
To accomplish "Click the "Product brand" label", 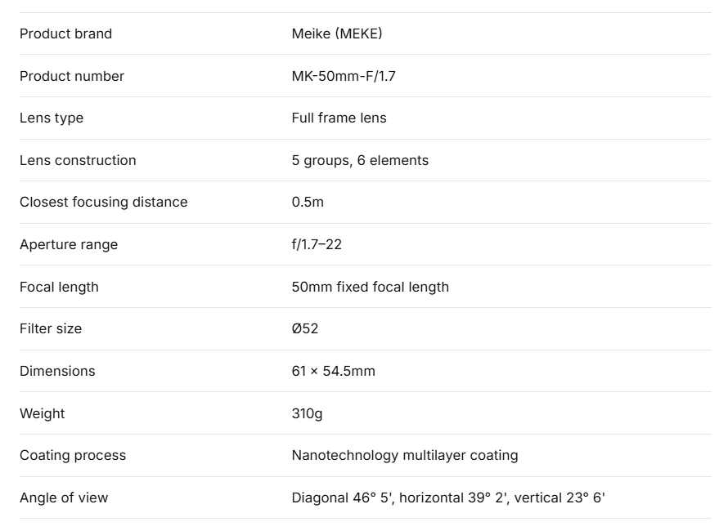I will [x=65, y=33].
